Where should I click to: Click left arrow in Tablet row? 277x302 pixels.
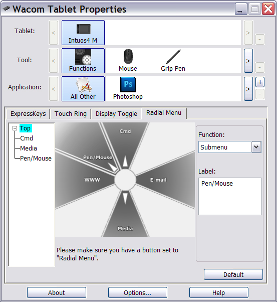point(54,33)
